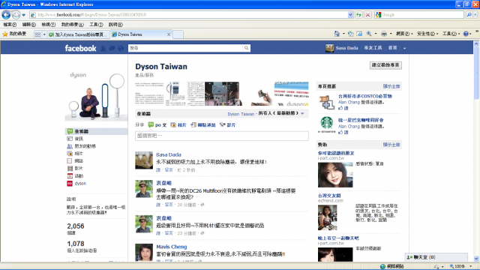Image resolution: width=480 pixels, height=270 pixels.
Task: Open the Tools dropdown in the command bar
Action: 451,34
